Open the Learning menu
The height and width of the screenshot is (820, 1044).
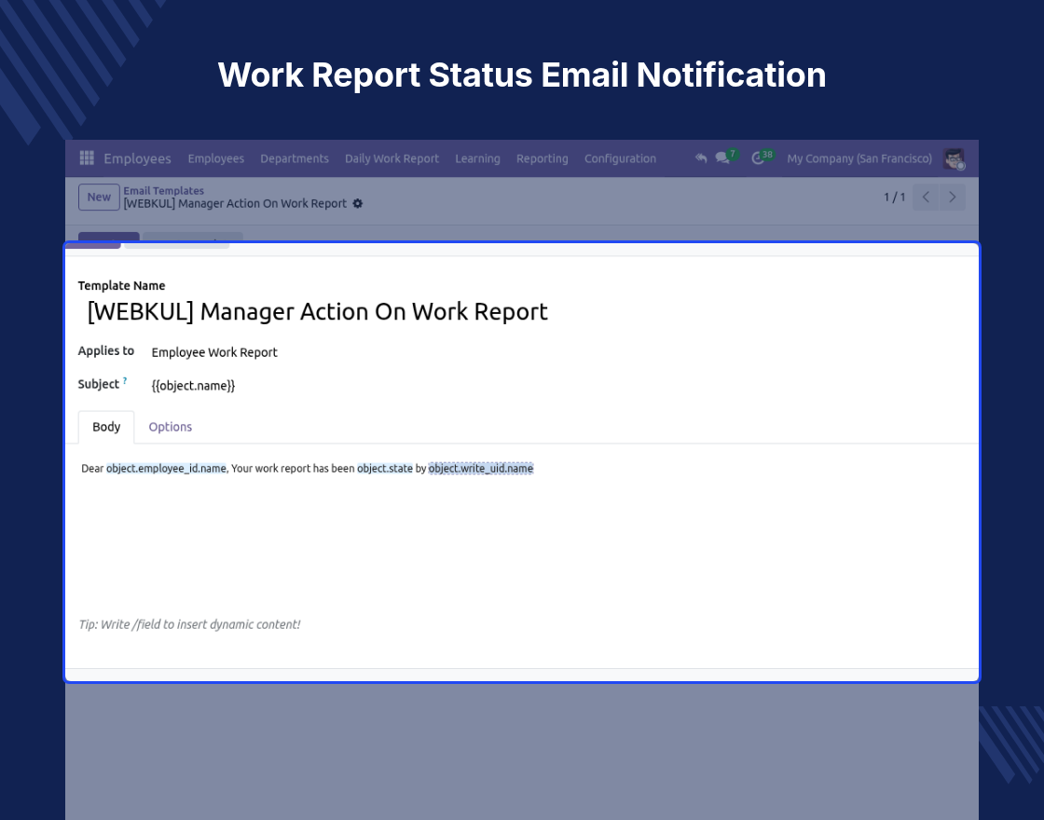(x=477, y=158)
